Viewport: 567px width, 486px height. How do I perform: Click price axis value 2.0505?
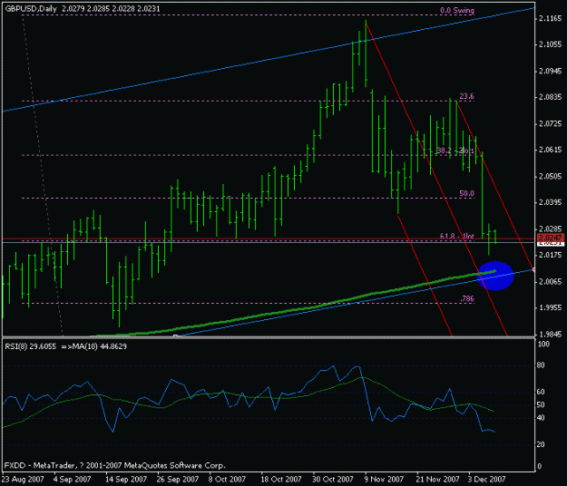(551, 176)
